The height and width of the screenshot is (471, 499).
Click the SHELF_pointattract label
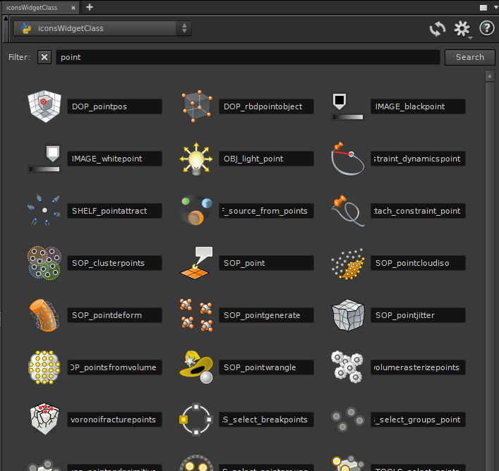(x=114, y=211)
